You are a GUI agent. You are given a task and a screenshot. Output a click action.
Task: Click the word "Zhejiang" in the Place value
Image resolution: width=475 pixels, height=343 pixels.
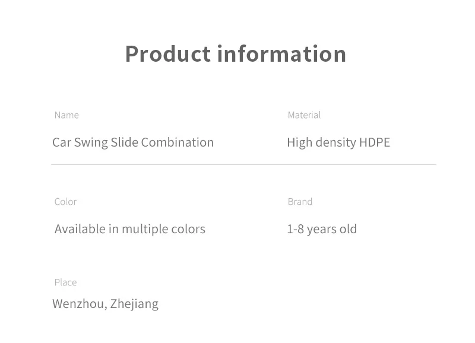pos(134,304)
